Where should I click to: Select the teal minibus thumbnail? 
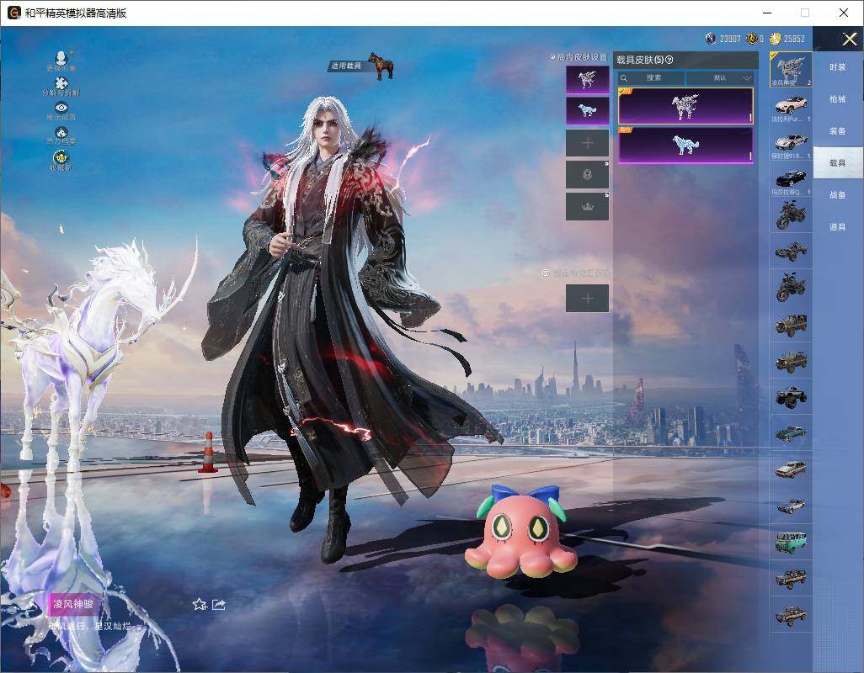coord(791,542)
